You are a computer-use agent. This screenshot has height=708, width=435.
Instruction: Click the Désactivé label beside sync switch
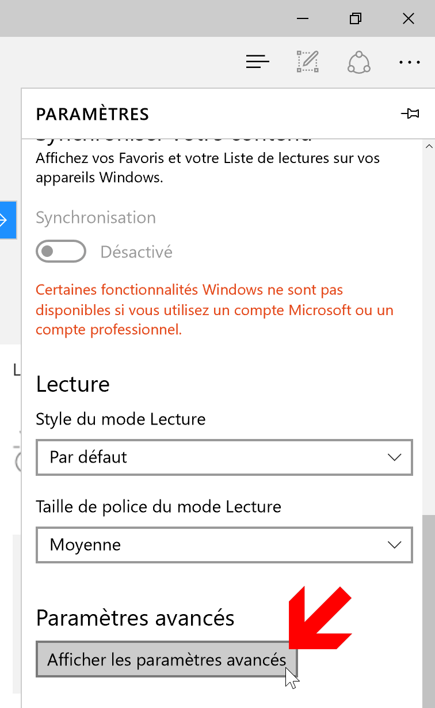[x=136, y=252]
